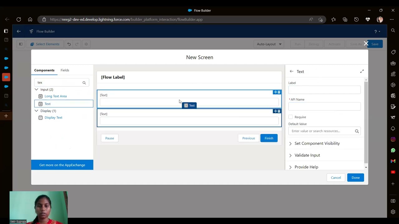Open Edge sidebar settings gear

(393, 212)
